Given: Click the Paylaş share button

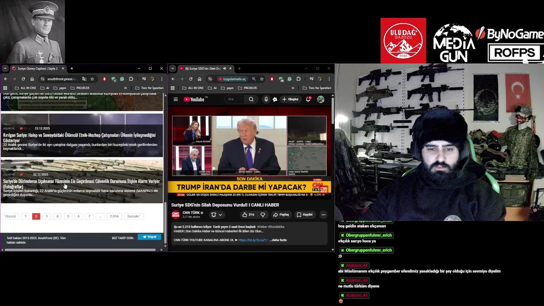Looking at the screenshot, I should 281,215.
